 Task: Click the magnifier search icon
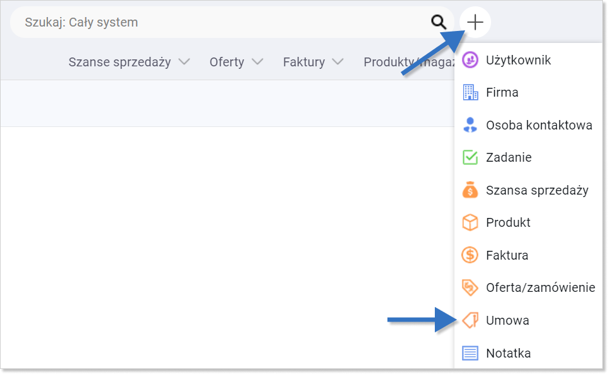(439, 22)
